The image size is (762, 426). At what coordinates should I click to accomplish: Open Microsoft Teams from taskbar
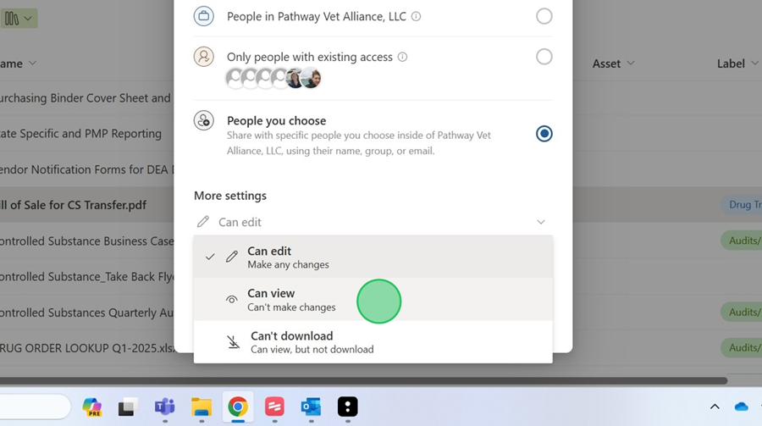coord(164,407)
